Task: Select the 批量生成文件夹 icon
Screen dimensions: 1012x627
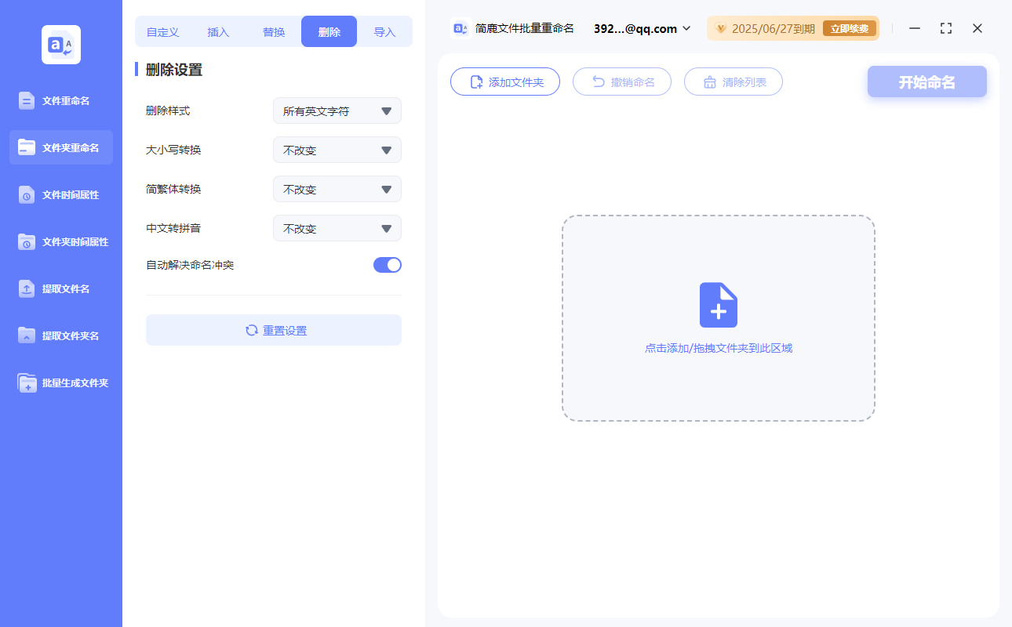Action: click(x=27, y=382)
